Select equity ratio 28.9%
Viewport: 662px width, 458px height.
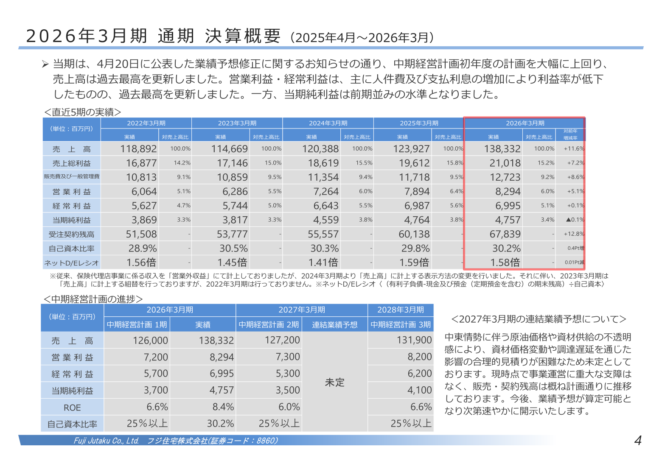(143, 249)
